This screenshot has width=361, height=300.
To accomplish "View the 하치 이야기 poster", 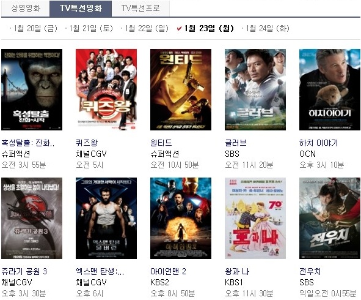I will pyautogui.click(x=330, y=89).
